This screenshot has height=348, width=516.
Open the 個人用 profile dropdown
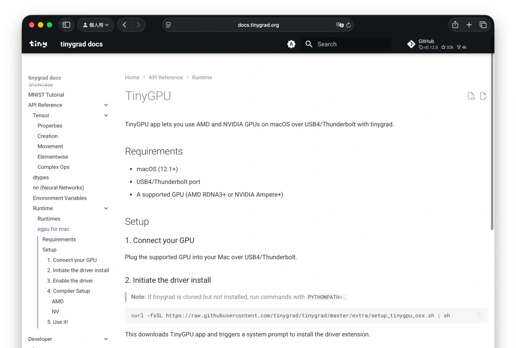(96, 25)
